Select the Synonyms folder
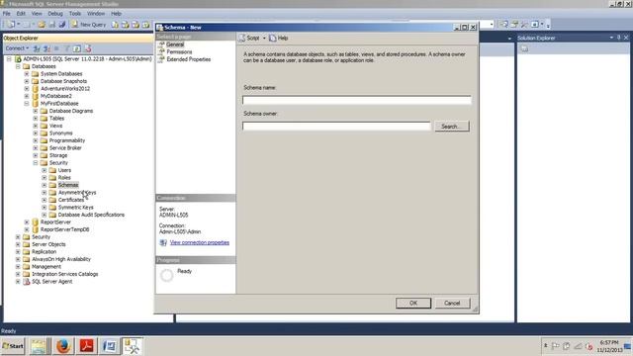633x356 pixels. tap(60, 133)
